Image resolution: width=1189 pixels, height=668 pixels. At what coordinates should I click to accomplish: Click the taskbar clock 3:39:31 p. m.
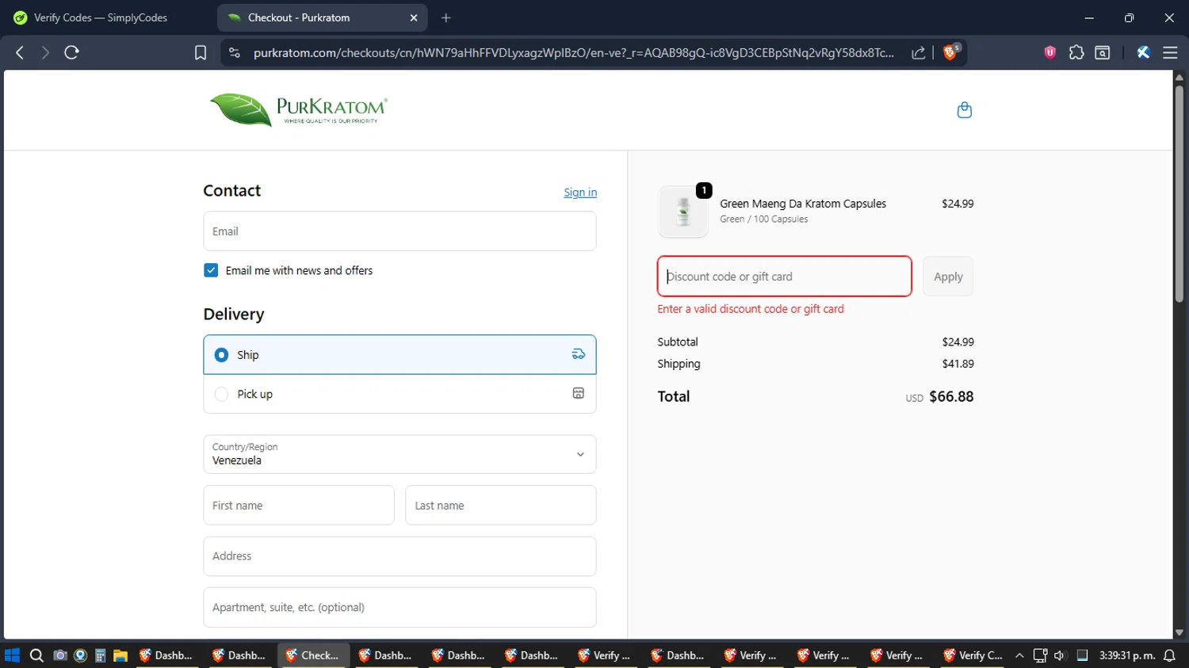pos(1126,655)
